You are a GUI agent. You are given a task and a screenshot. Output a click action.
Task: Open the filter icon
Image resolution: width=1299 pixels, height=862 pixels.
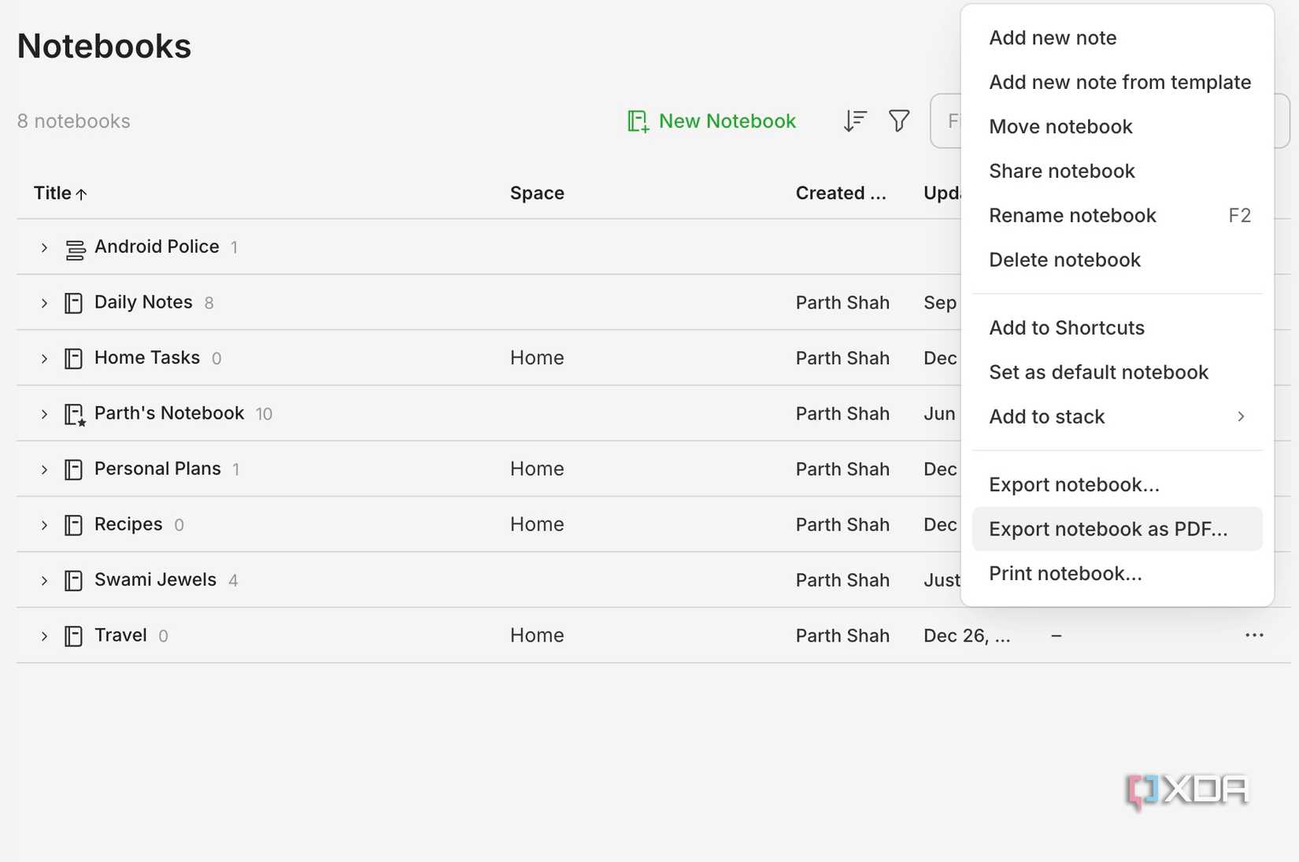click(x=899, y=120)
